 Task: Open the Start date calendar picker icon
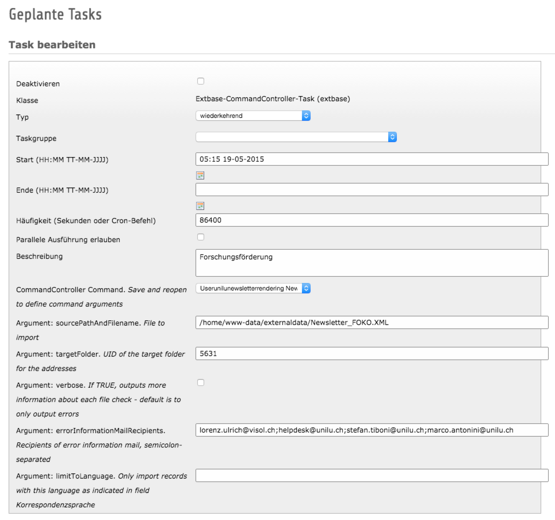[200, 175]
